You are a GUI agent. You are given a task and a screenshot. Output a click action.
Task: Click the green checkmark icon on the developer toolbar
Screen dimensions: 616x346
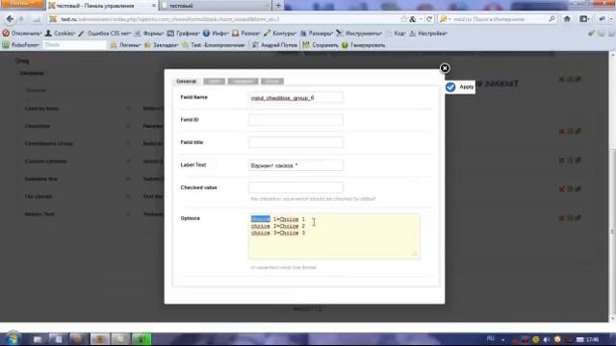pos(591,34)
